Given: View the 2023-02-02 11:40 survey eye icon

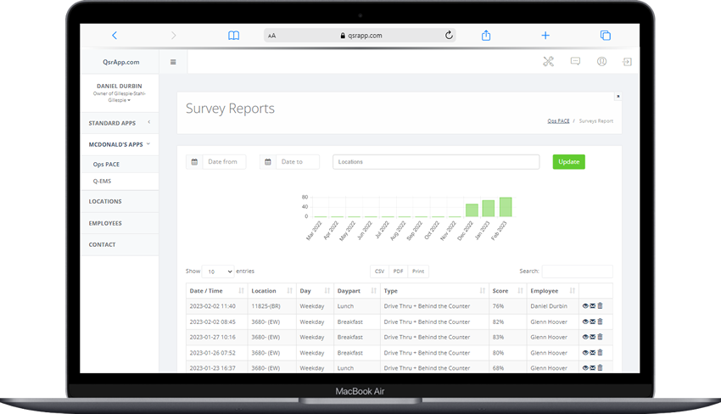Looking at the screenshot, I should click(x=585, y=306).
